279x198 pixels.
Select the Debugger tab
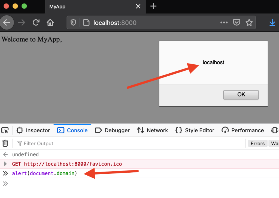coord(113,130)
